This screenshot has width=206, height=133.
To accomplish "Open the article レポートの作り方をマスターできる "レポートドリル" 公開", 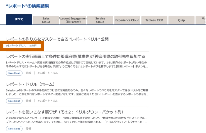I will (57, 39).
